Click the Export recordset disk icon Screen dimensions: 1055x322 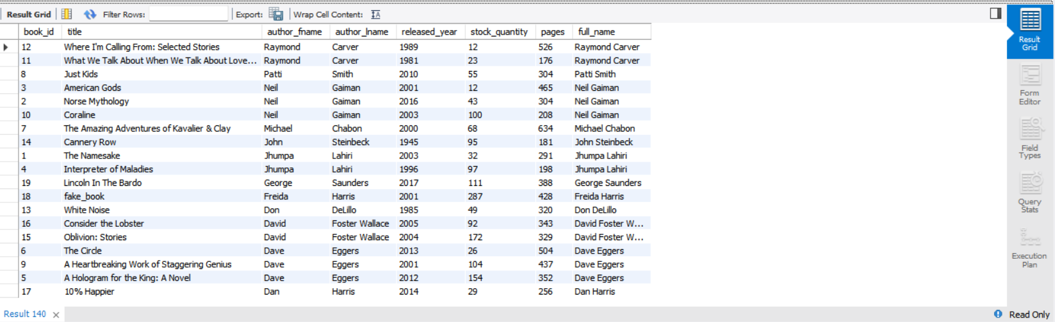pyautogui.click(x=276, y=14)
